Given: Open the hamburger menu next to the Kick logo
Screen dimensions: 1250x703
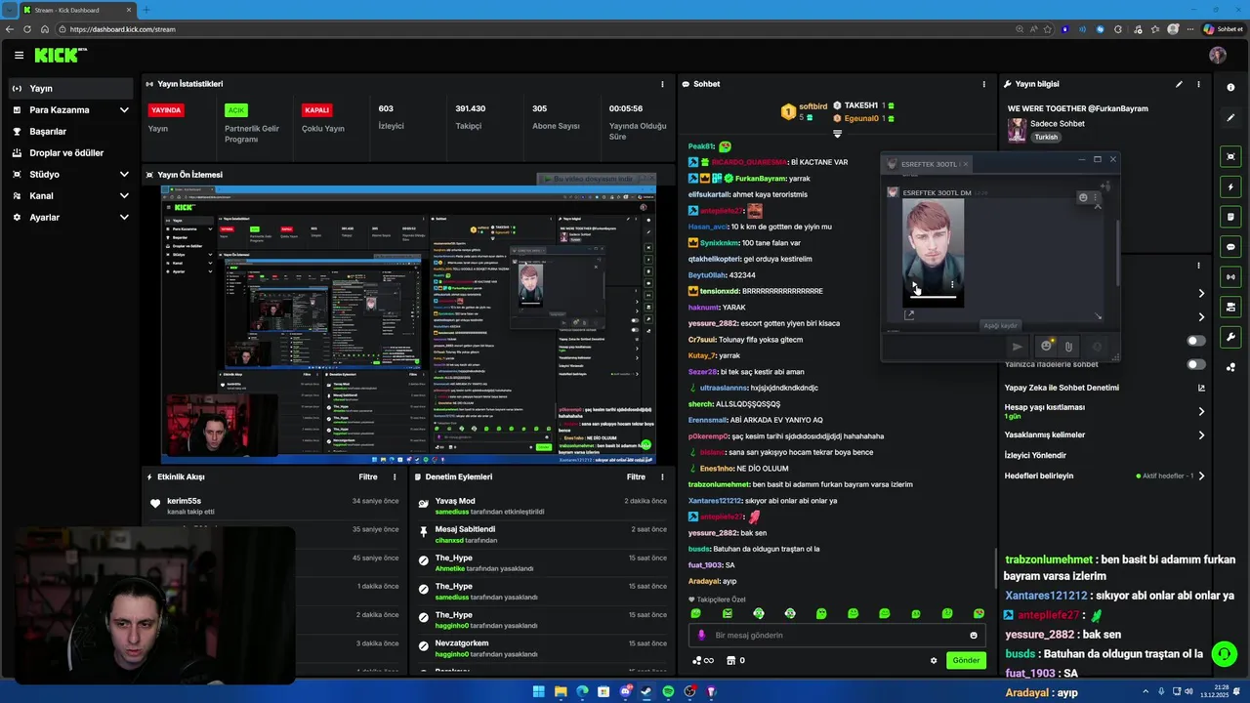Looking at the screenshot, I should click(x=19, y=56).
